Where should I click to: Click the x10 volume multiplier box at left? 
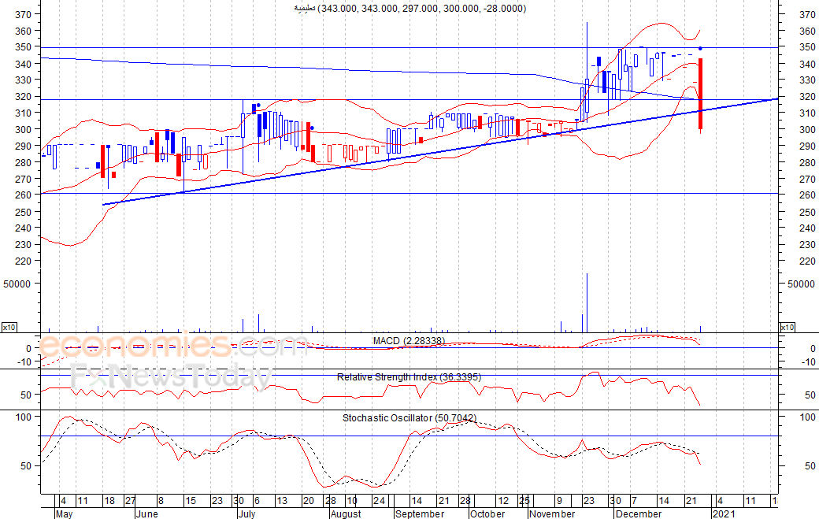(x=9, y=328)
